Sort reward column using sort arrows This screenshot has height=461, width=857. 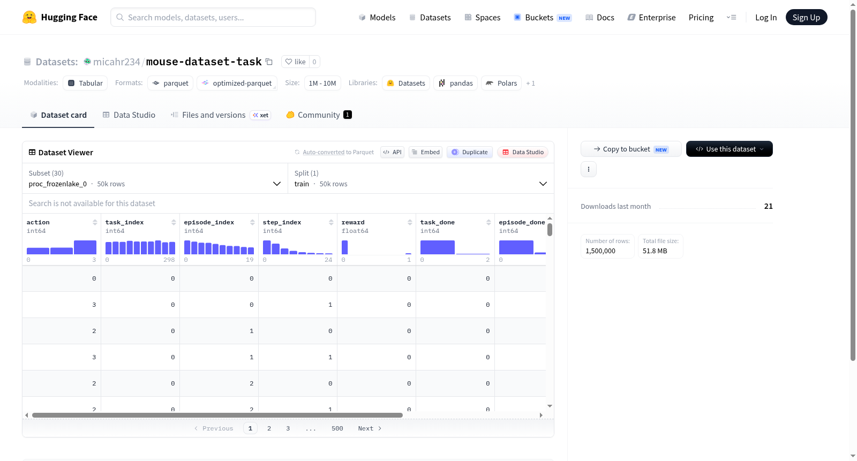tap(410, 222)
